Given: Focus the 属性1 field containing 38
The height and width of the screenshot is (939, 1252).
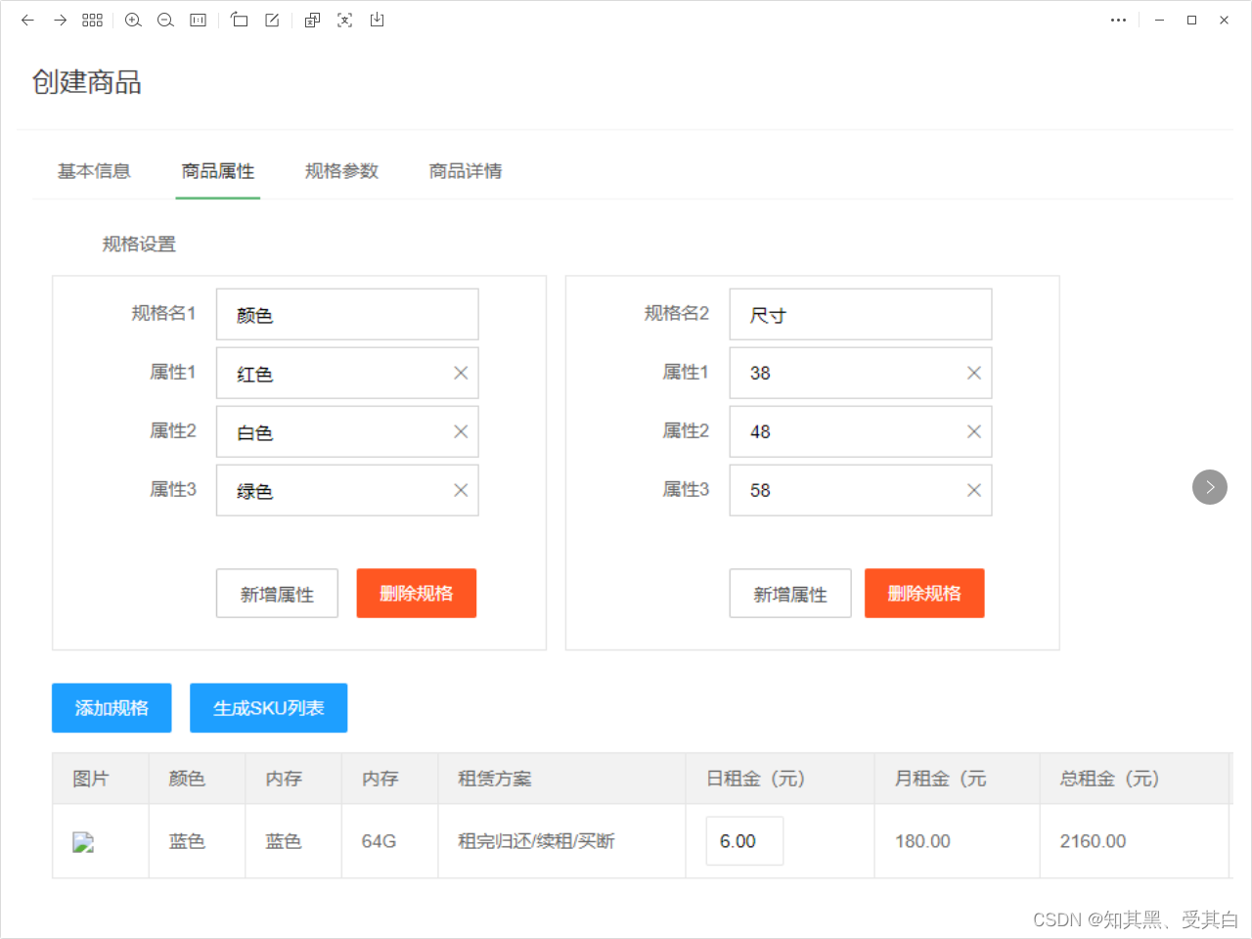Looking at the screenshot, I should pos(861,373).
